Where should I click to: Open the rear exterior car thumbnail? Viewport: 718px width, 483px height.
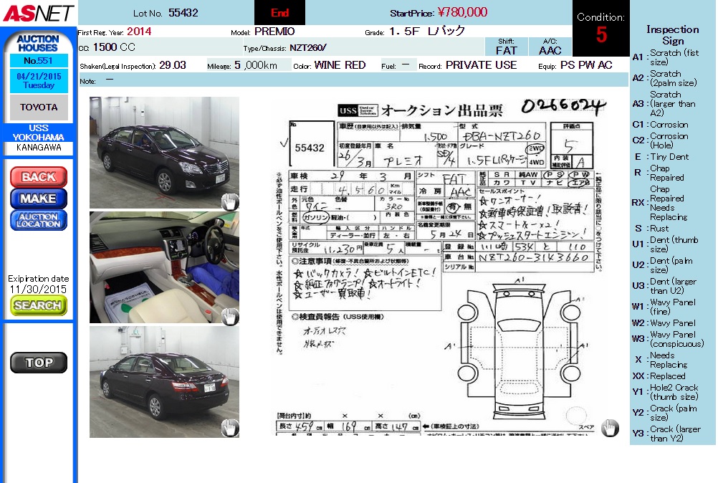pyautogui.click(x=164, y=381)
